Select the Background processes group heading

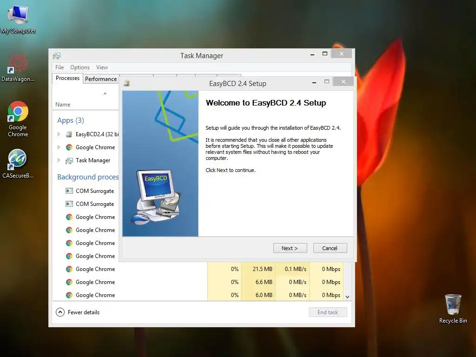pos(88,177)
